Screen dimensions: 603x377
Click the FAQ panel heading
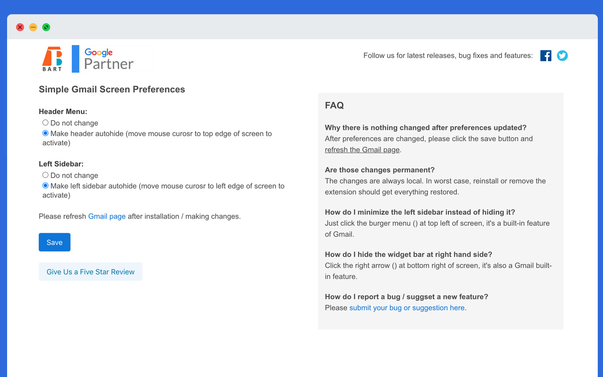coord(334,105)
